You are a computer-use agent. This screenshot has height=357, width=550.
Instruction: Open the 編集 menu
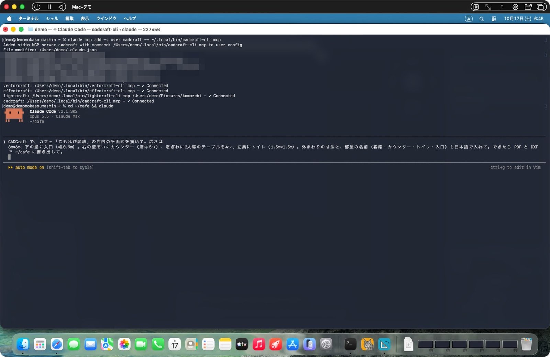coord(69,19)
